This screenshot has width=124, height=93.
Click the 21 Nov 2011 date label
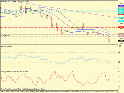click(5, 92)
